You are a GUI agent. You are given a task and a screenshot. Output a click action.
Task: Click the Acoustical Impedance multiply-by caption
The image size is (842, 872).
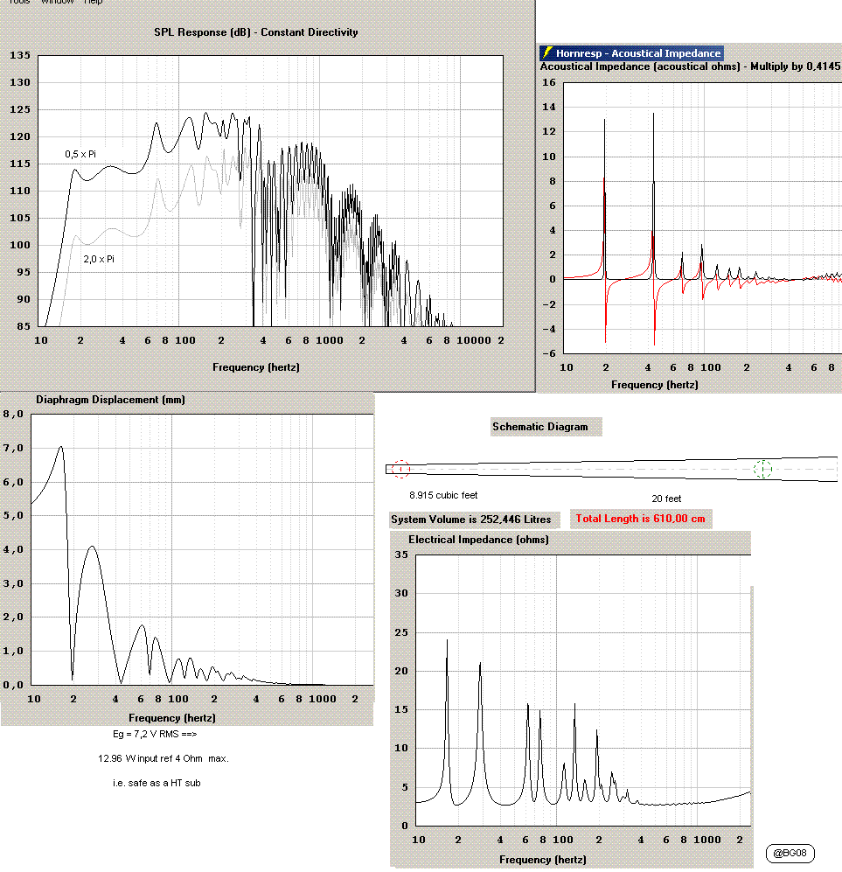pos(690,66)
